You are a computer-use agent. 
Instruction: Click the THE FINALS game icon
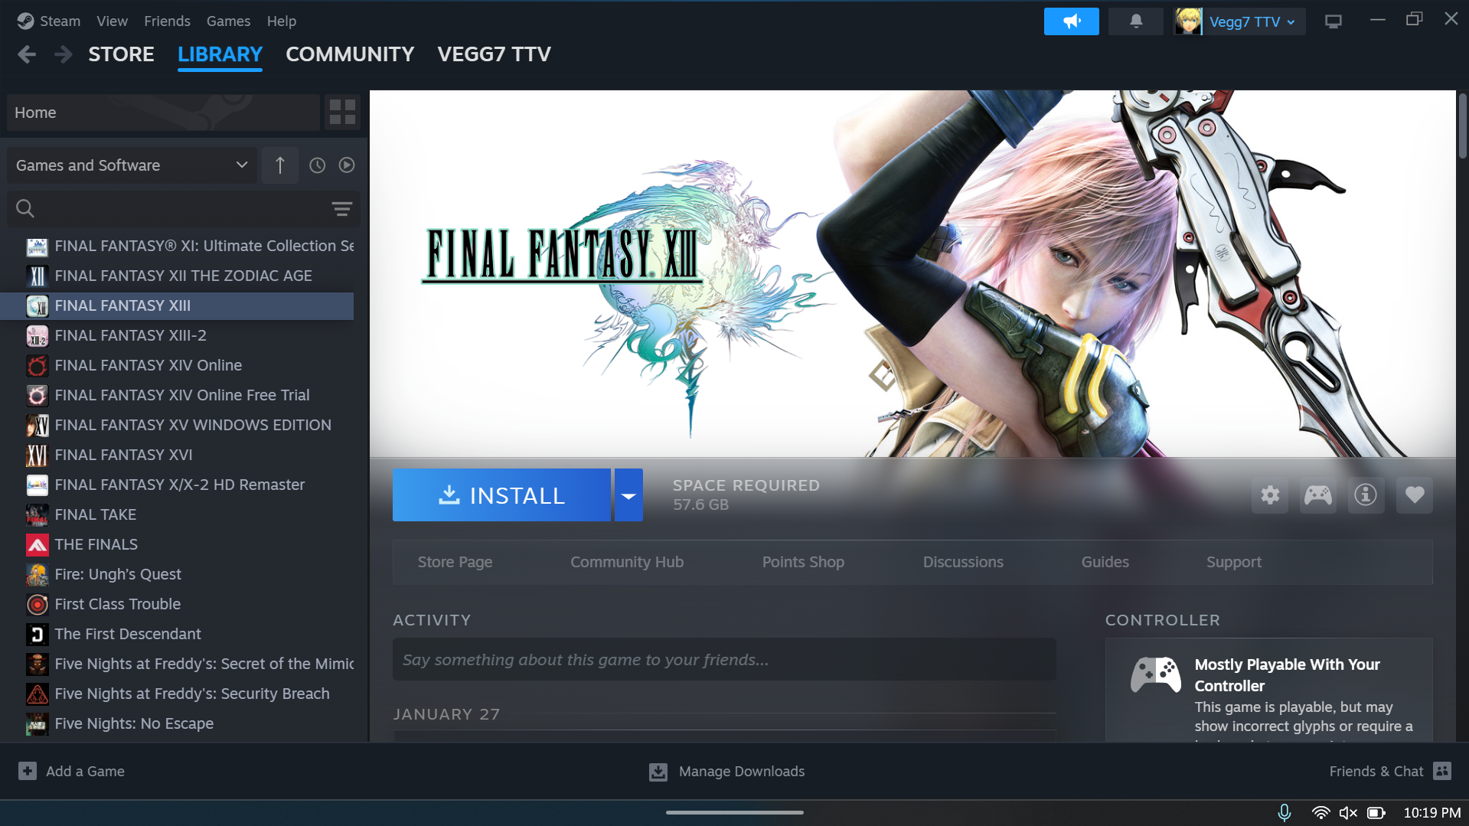(37, 545)
